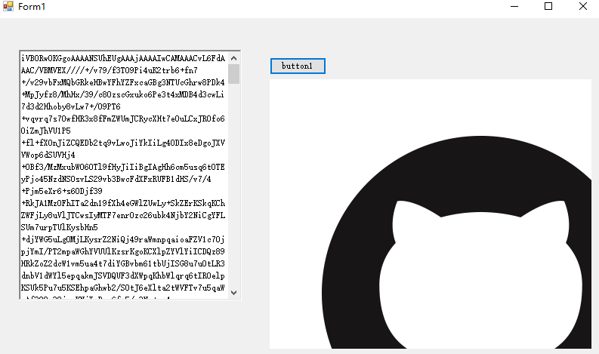Click the text line starting with 0iZmJhVU1P5
The image size is (599, 354).
(46, 131)
